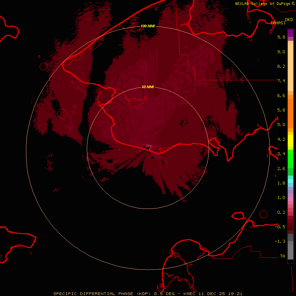
Task: Click the 5.0 scale value
Action: tap(281, 125)
